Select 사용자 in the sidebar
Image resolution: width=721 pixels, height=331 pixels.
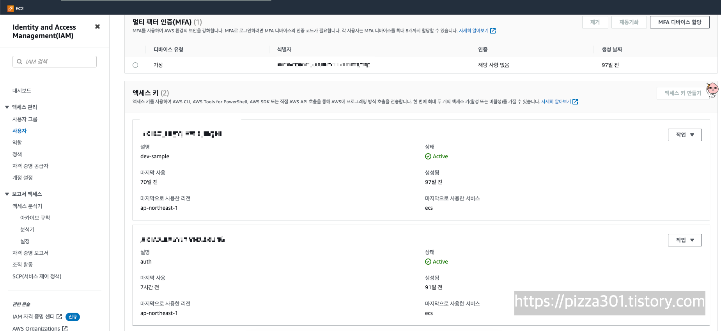(19, 131)
